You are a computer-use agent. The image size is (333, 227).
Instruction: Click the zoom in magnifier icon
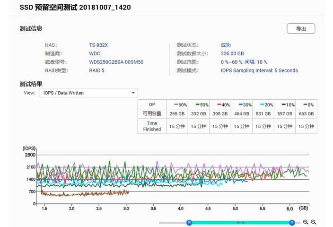(x=306, y=222)
